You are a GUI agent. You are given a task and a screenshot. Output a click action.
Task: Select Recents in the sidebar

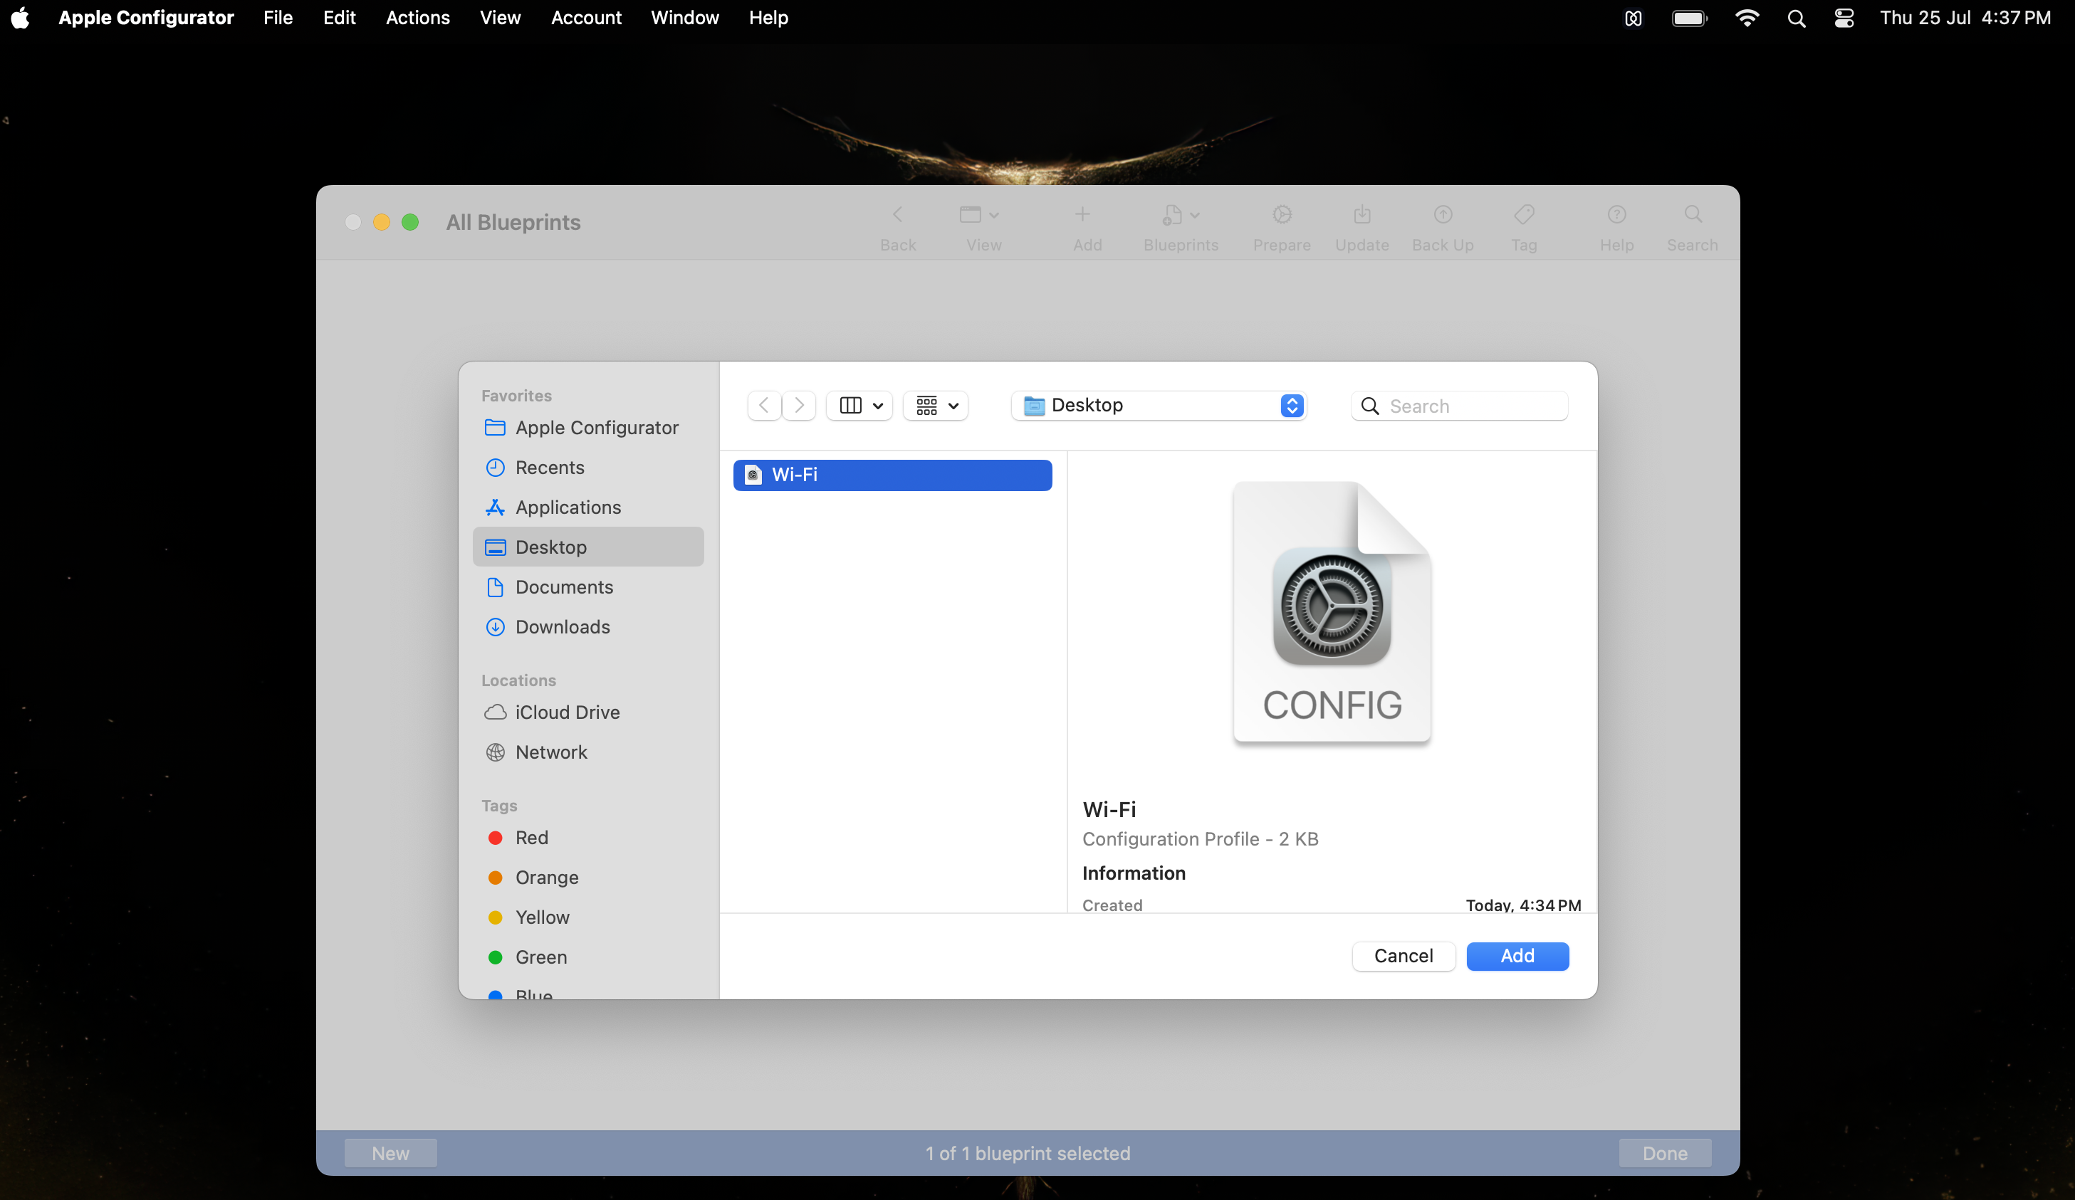(x=588, y=468)
